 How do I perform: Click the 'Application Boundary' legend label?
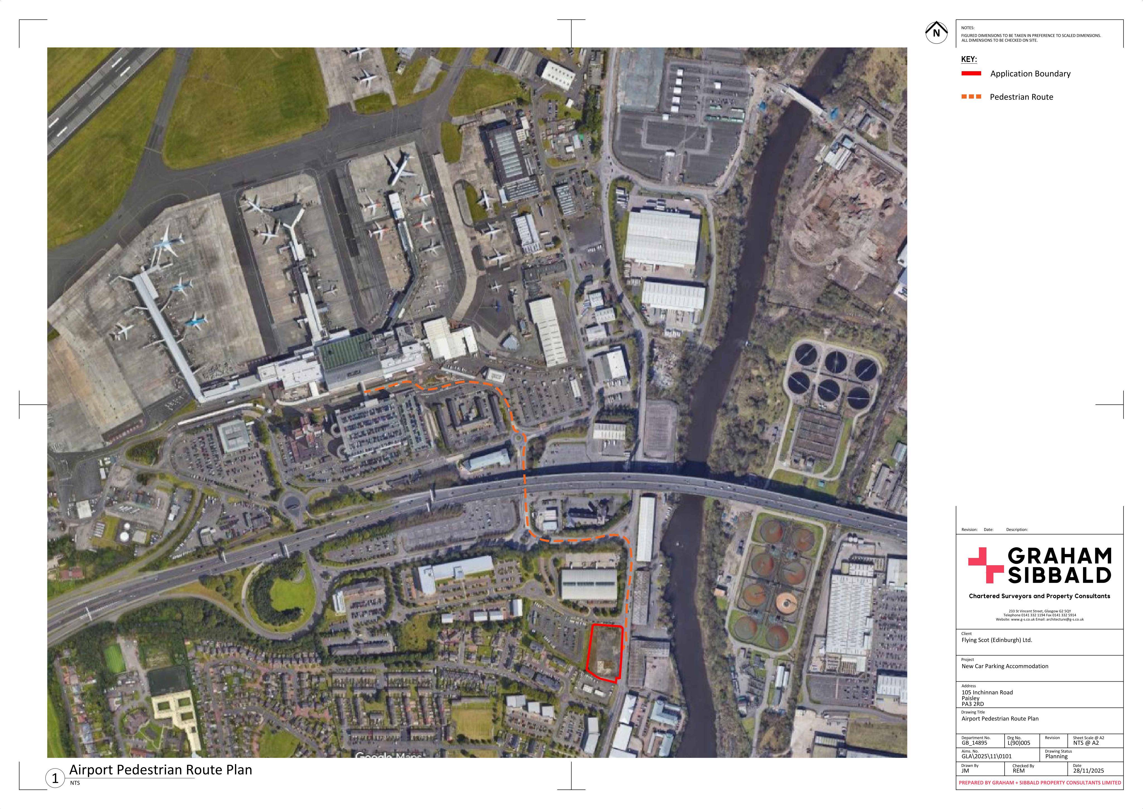click(x=1030, y=74)
